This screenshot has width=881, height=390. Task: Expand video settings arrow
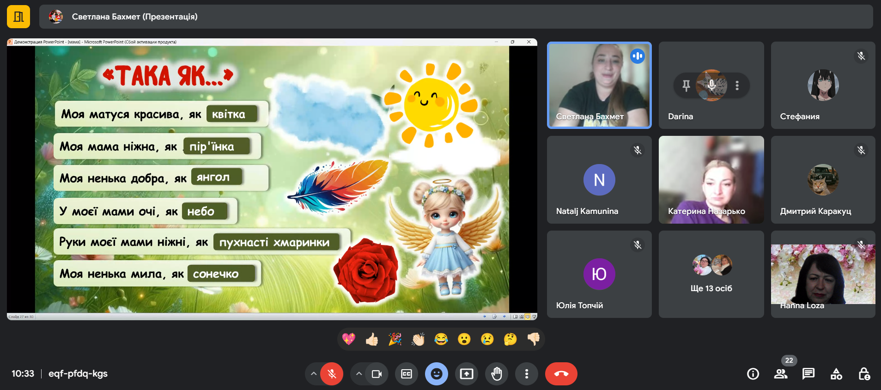359,374
